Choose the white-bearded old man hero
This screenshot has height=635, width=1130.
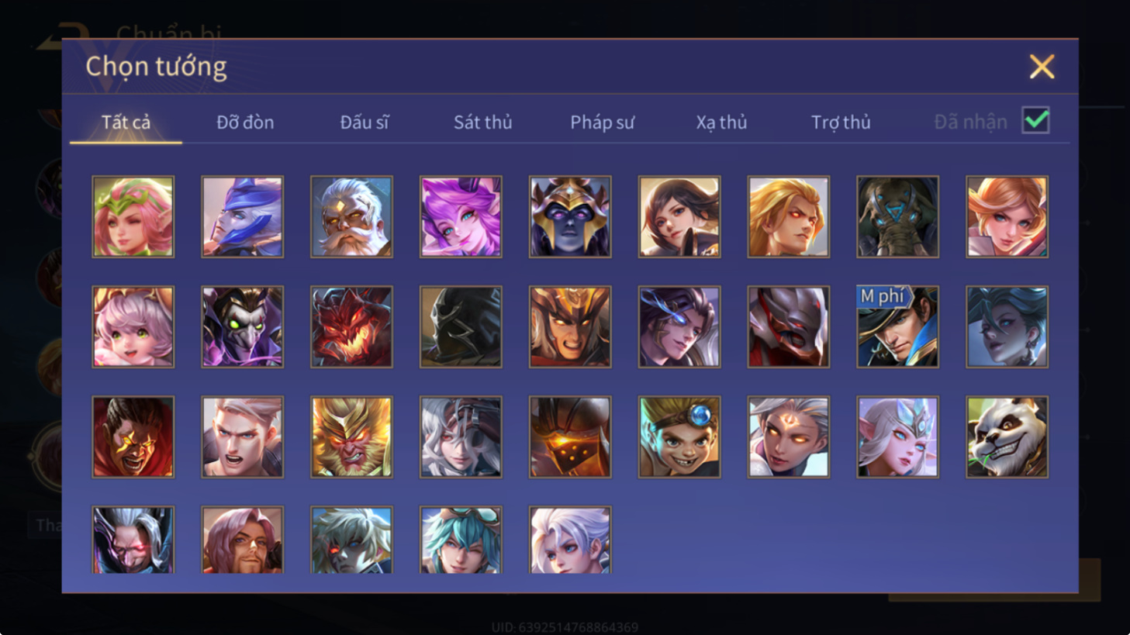tap(351, 216)
